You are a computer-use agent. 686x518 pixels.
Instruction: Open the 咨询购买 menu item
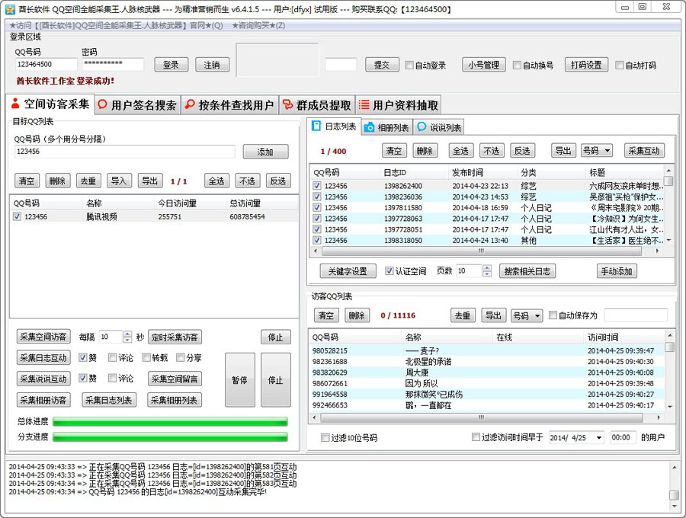click(258, 25)
